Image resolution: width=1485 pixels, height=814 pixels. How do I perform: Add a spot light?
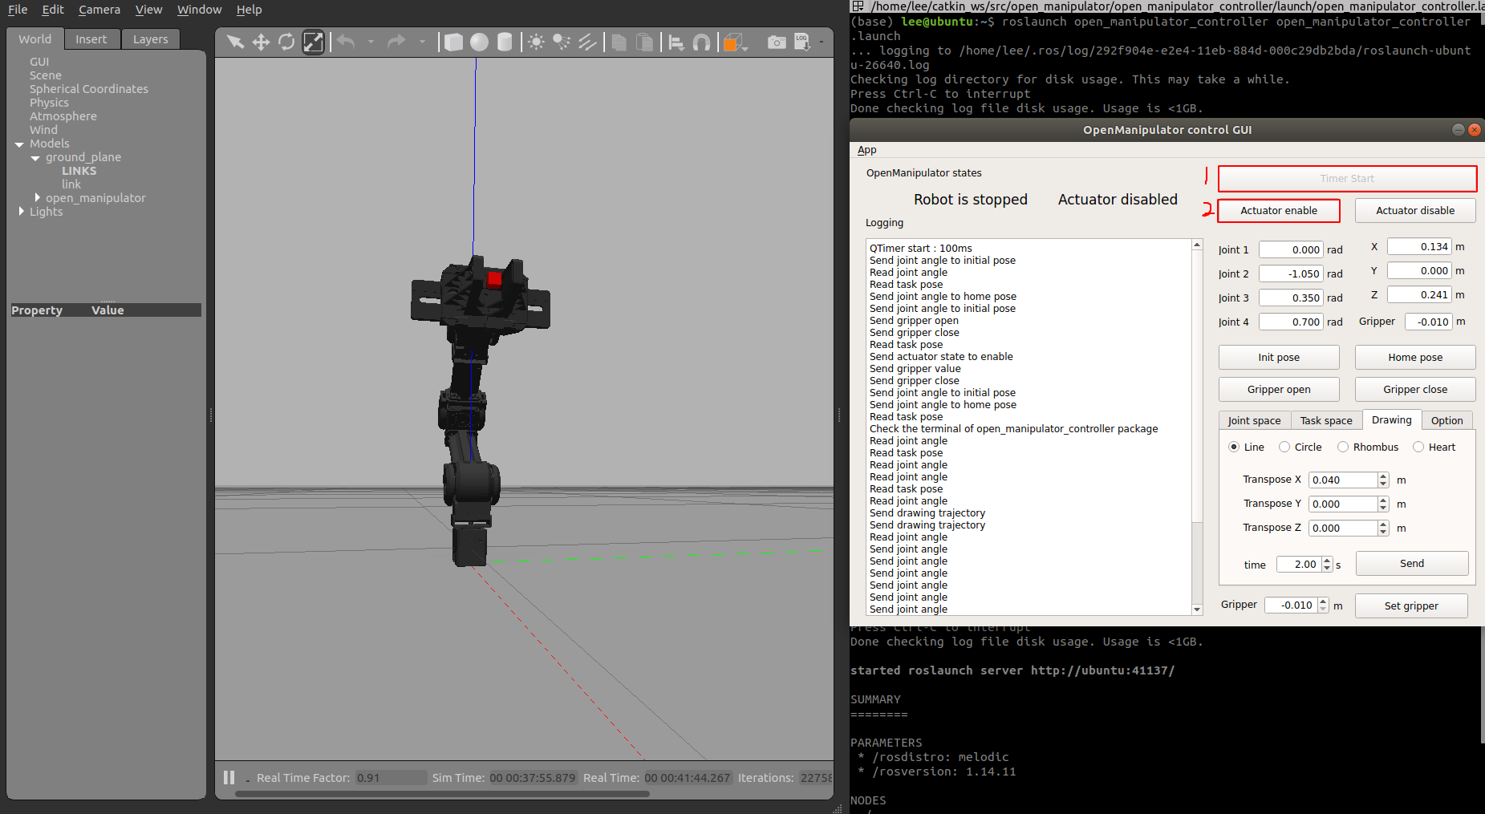point(562,42)
